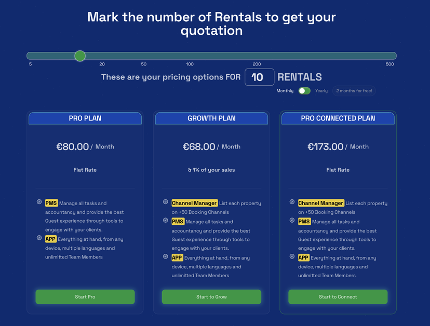Click the "2 months for free!" badge

[x=354, y=91]
